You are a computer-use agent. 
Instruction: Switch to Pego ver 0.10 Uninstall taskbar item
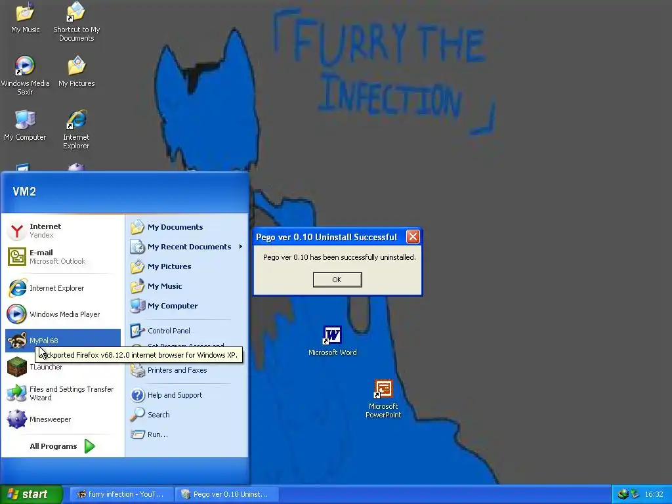[x=226, y=494]
